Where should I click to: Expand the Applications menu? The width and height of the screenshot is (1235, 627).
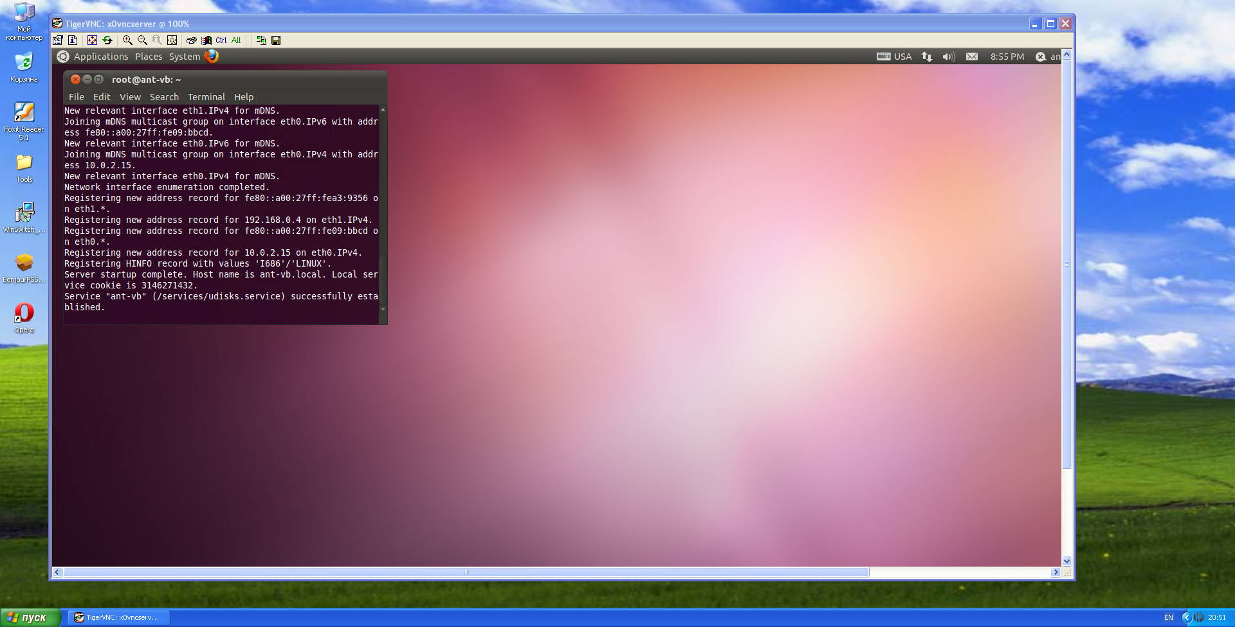(x=100, y=57)
